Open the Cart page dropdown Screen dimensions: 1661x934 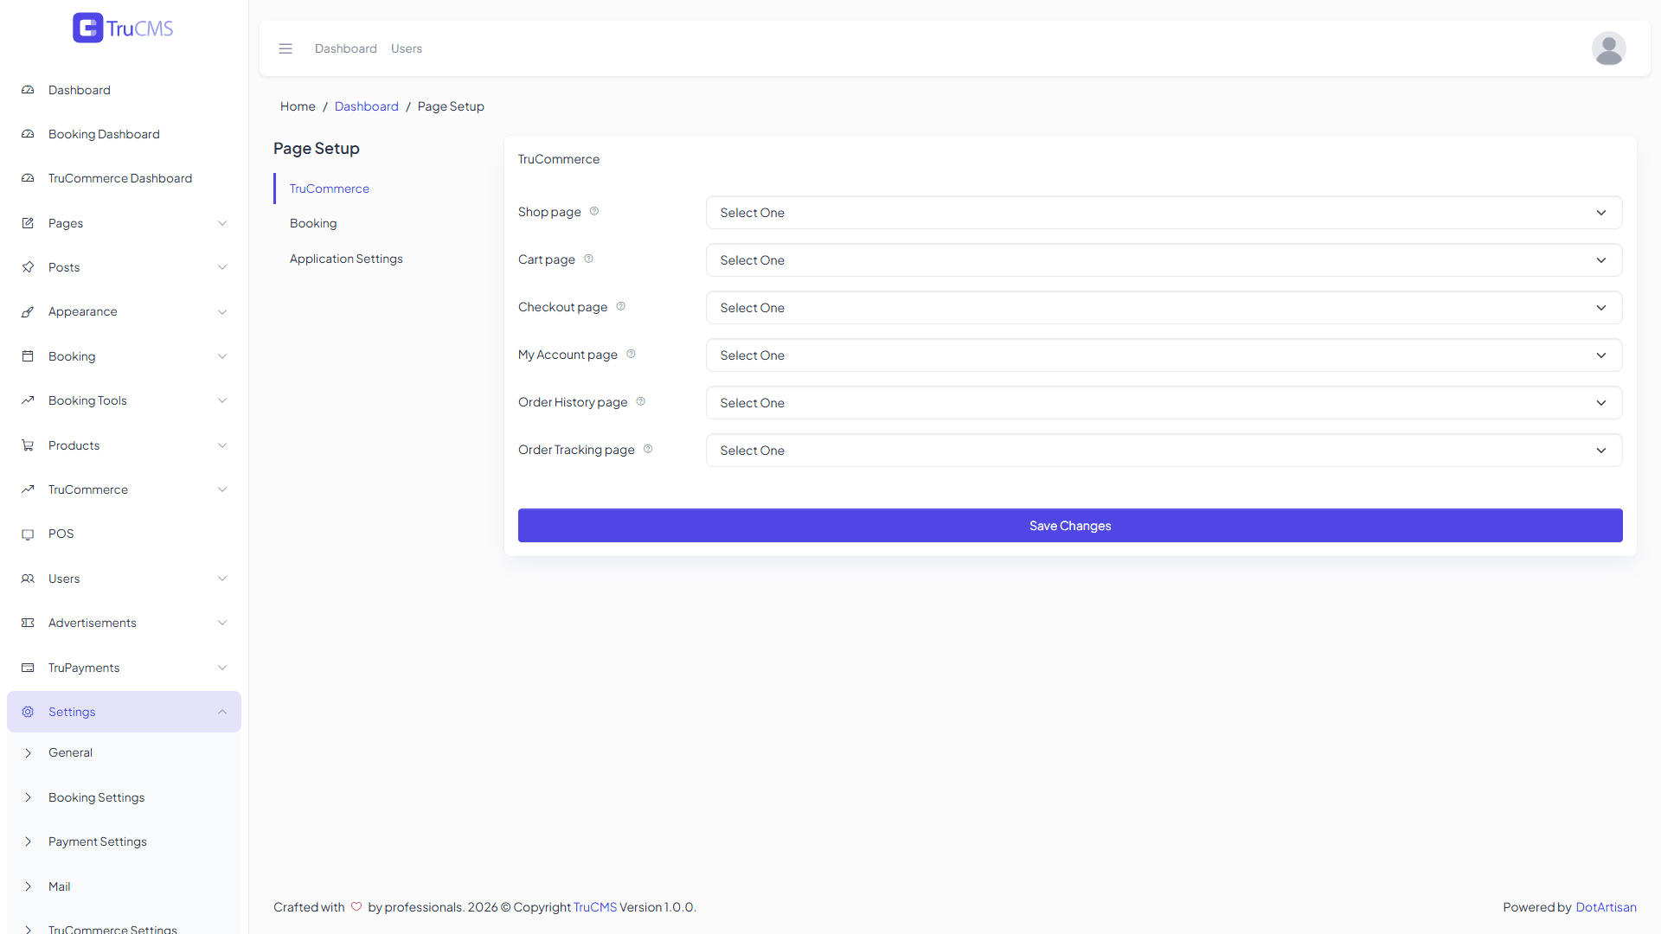coord(1164,260)
